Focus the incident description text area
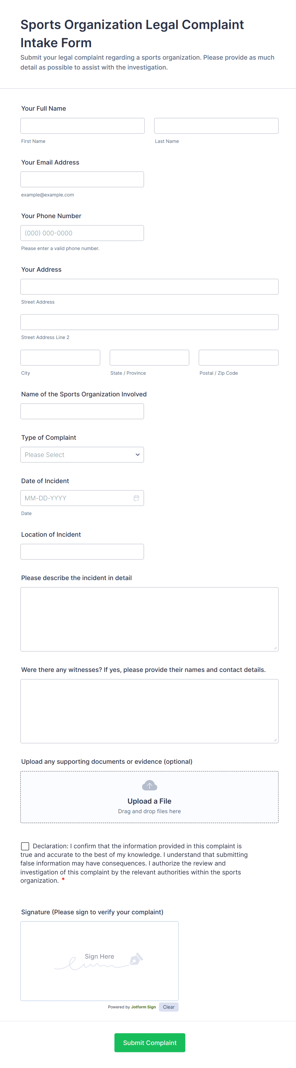This screenshot has width=296, height=1068. pos(149,619)
